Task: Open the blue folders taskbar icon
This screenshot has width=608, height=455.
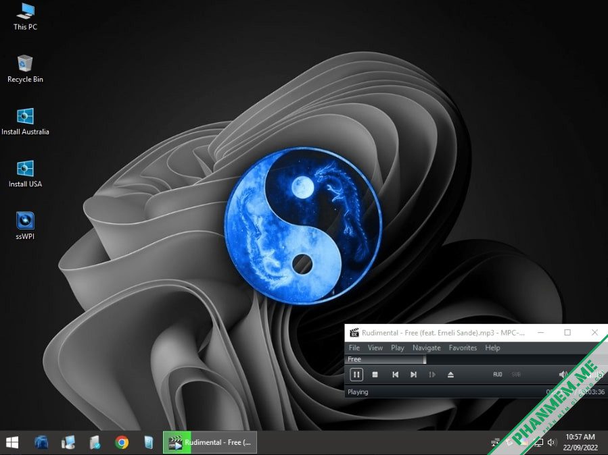Action: point(41,443)
